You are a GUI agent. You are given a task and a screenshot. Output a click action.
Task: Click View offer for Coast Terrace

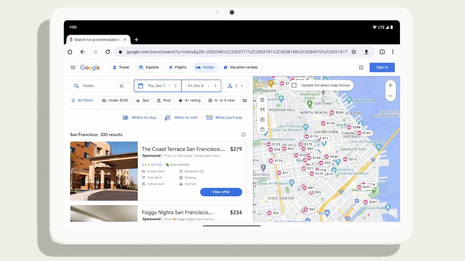click(x=221, y=192)
